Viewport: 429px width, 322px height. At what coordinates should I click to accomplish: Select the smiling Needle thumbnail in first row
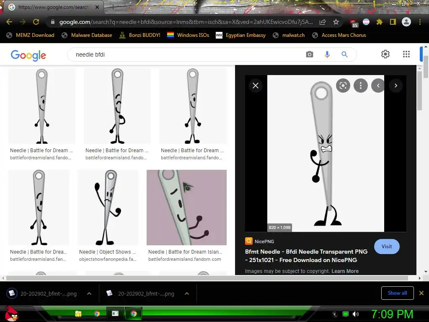[42, 106]
